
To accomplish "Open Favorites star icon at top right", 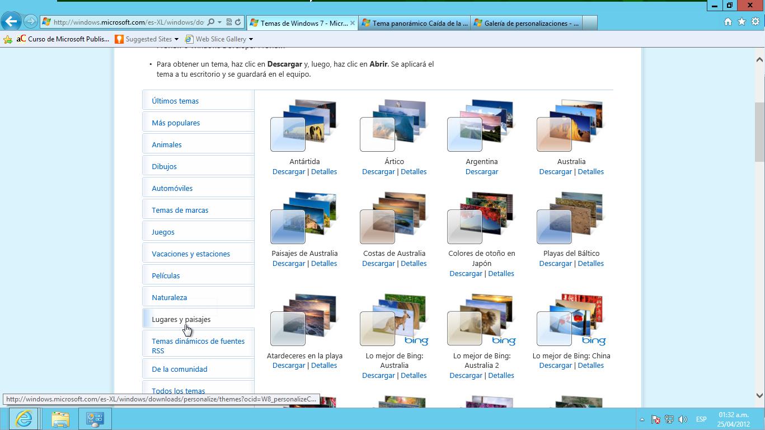I will click(x=741, y=22).
